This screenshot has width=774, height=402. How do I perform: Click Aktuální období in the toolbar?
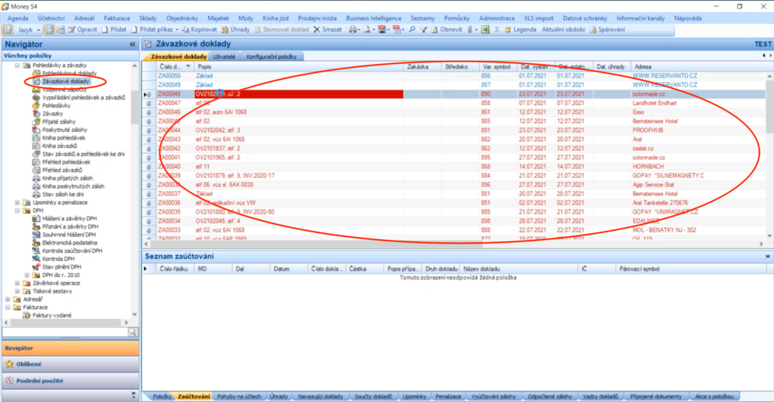563,29
